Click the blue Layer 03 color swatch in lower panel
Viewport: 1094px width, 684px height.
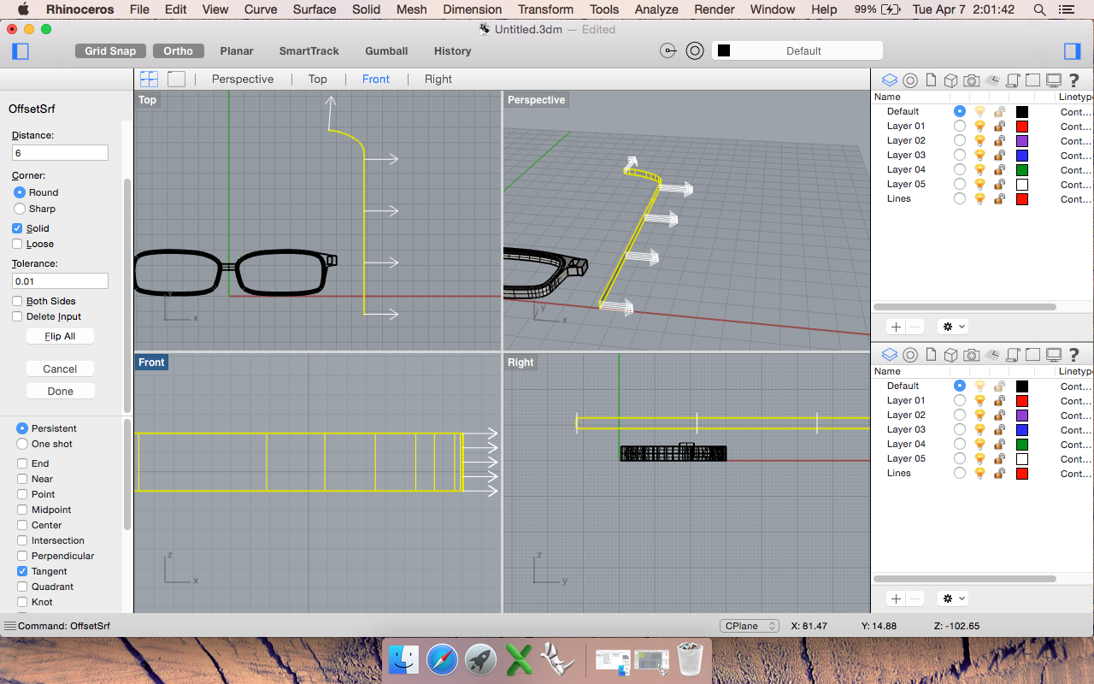[x=1021, y=429]
